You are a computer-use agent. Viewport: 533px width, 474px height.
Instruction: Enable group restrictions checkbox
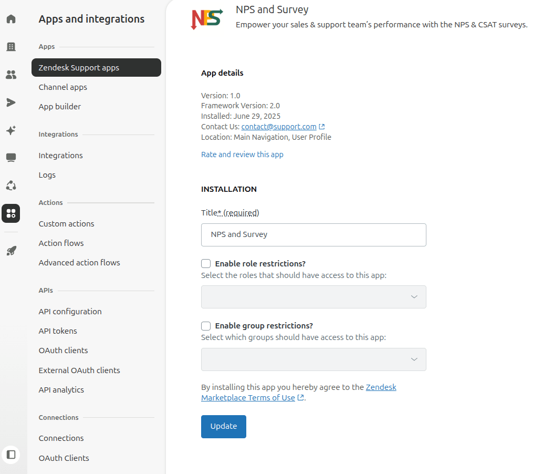pyautogui.click(x=206, y=326)
